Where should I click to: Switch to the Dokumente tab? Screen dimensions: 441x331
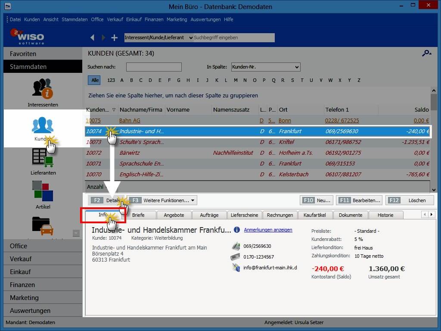[x=351, y=215]
